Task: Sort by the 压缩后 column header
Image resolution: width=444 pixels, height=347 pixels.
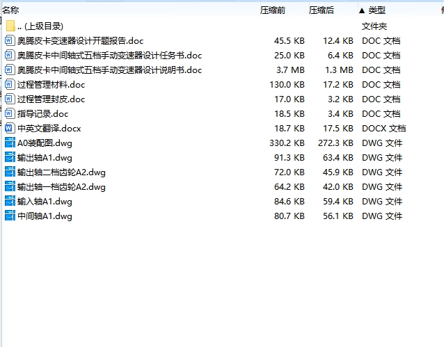Action: (x=322, y=10)
